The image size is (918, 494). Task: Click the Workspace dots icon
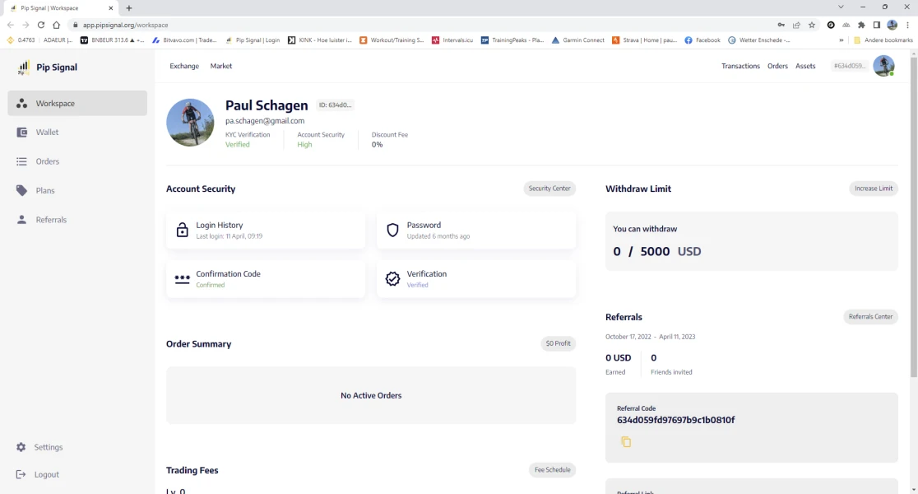pos(21,103)
